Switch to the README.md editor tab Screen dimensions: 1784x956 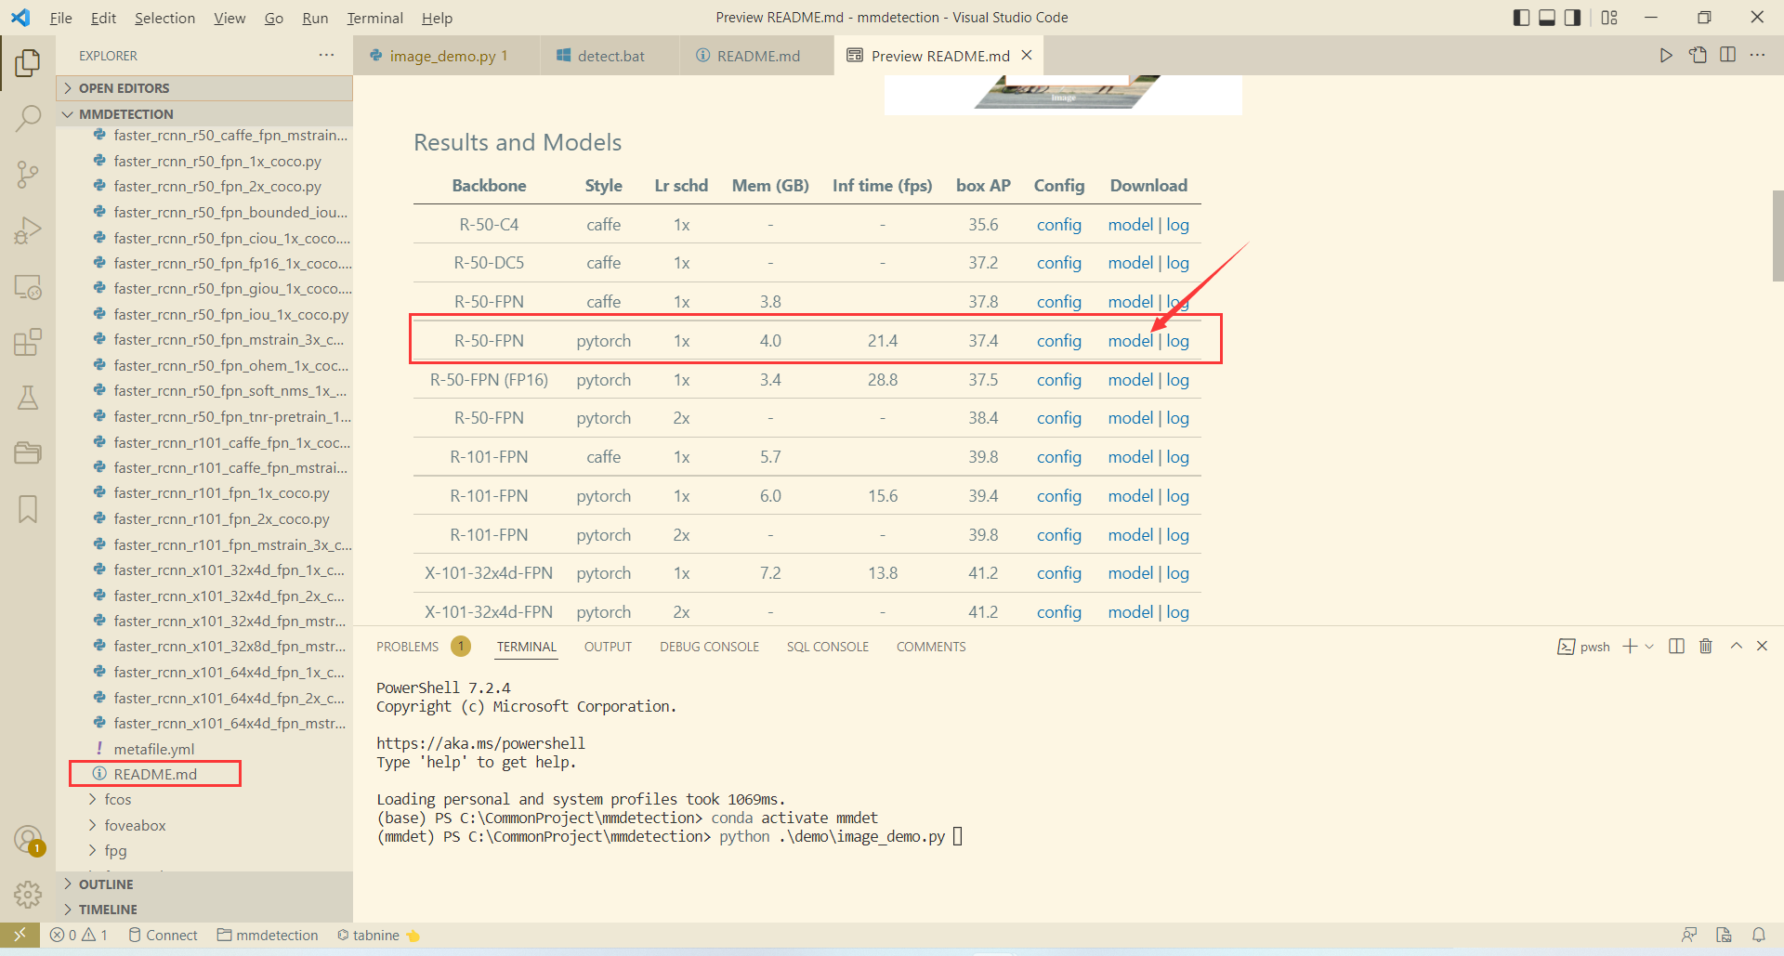758,56
